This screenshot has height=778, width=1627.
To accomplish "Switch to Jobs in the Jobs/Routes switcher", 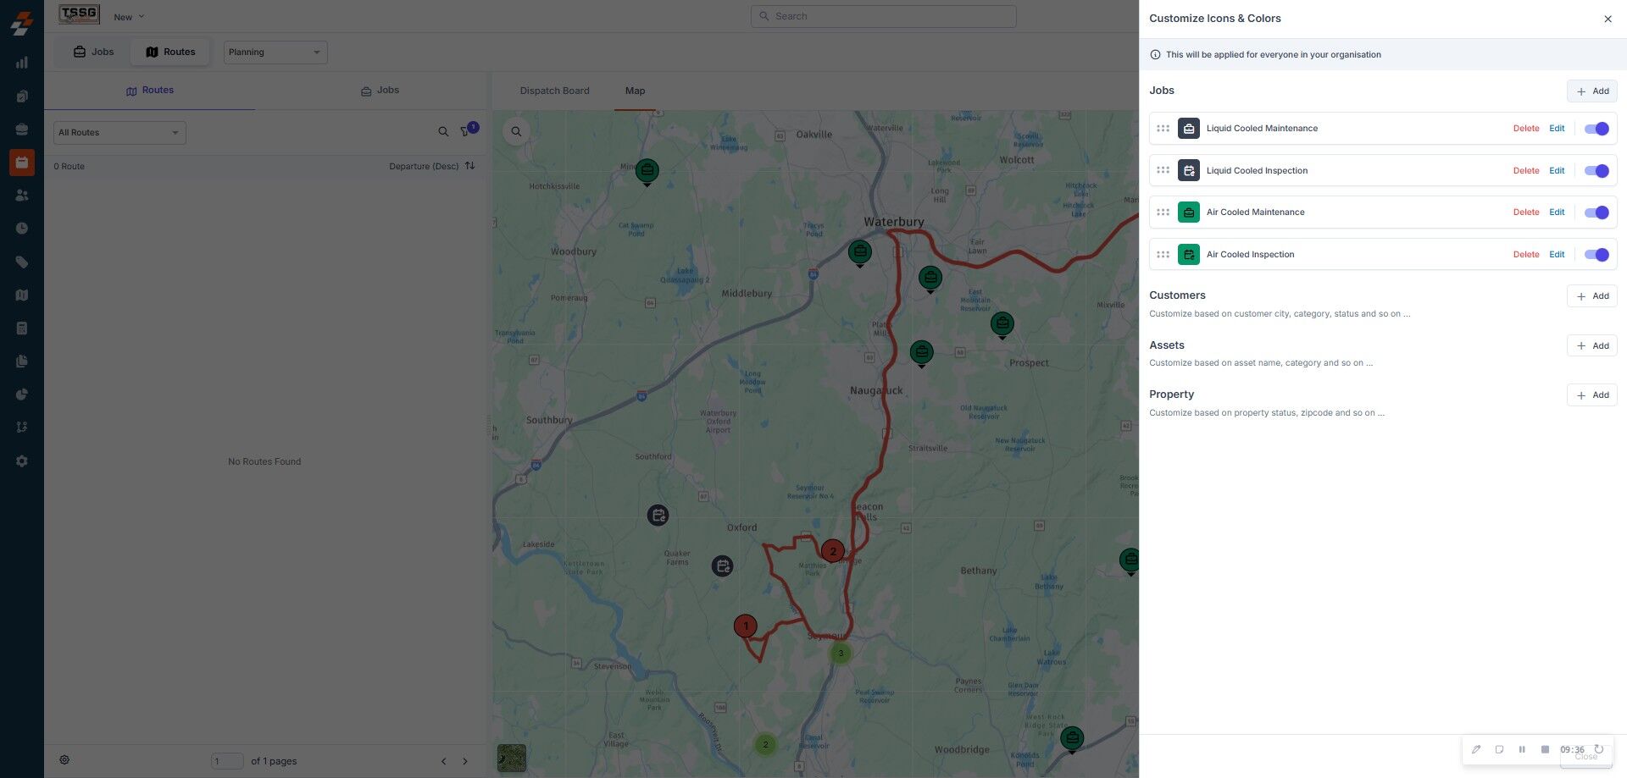I will (93, 52).
